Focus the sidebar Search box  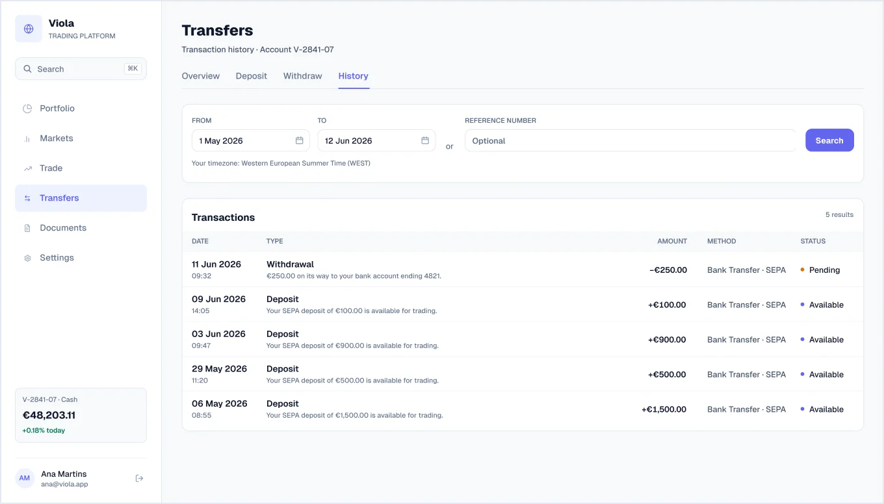pyautogui.click(x=81, y=69)
